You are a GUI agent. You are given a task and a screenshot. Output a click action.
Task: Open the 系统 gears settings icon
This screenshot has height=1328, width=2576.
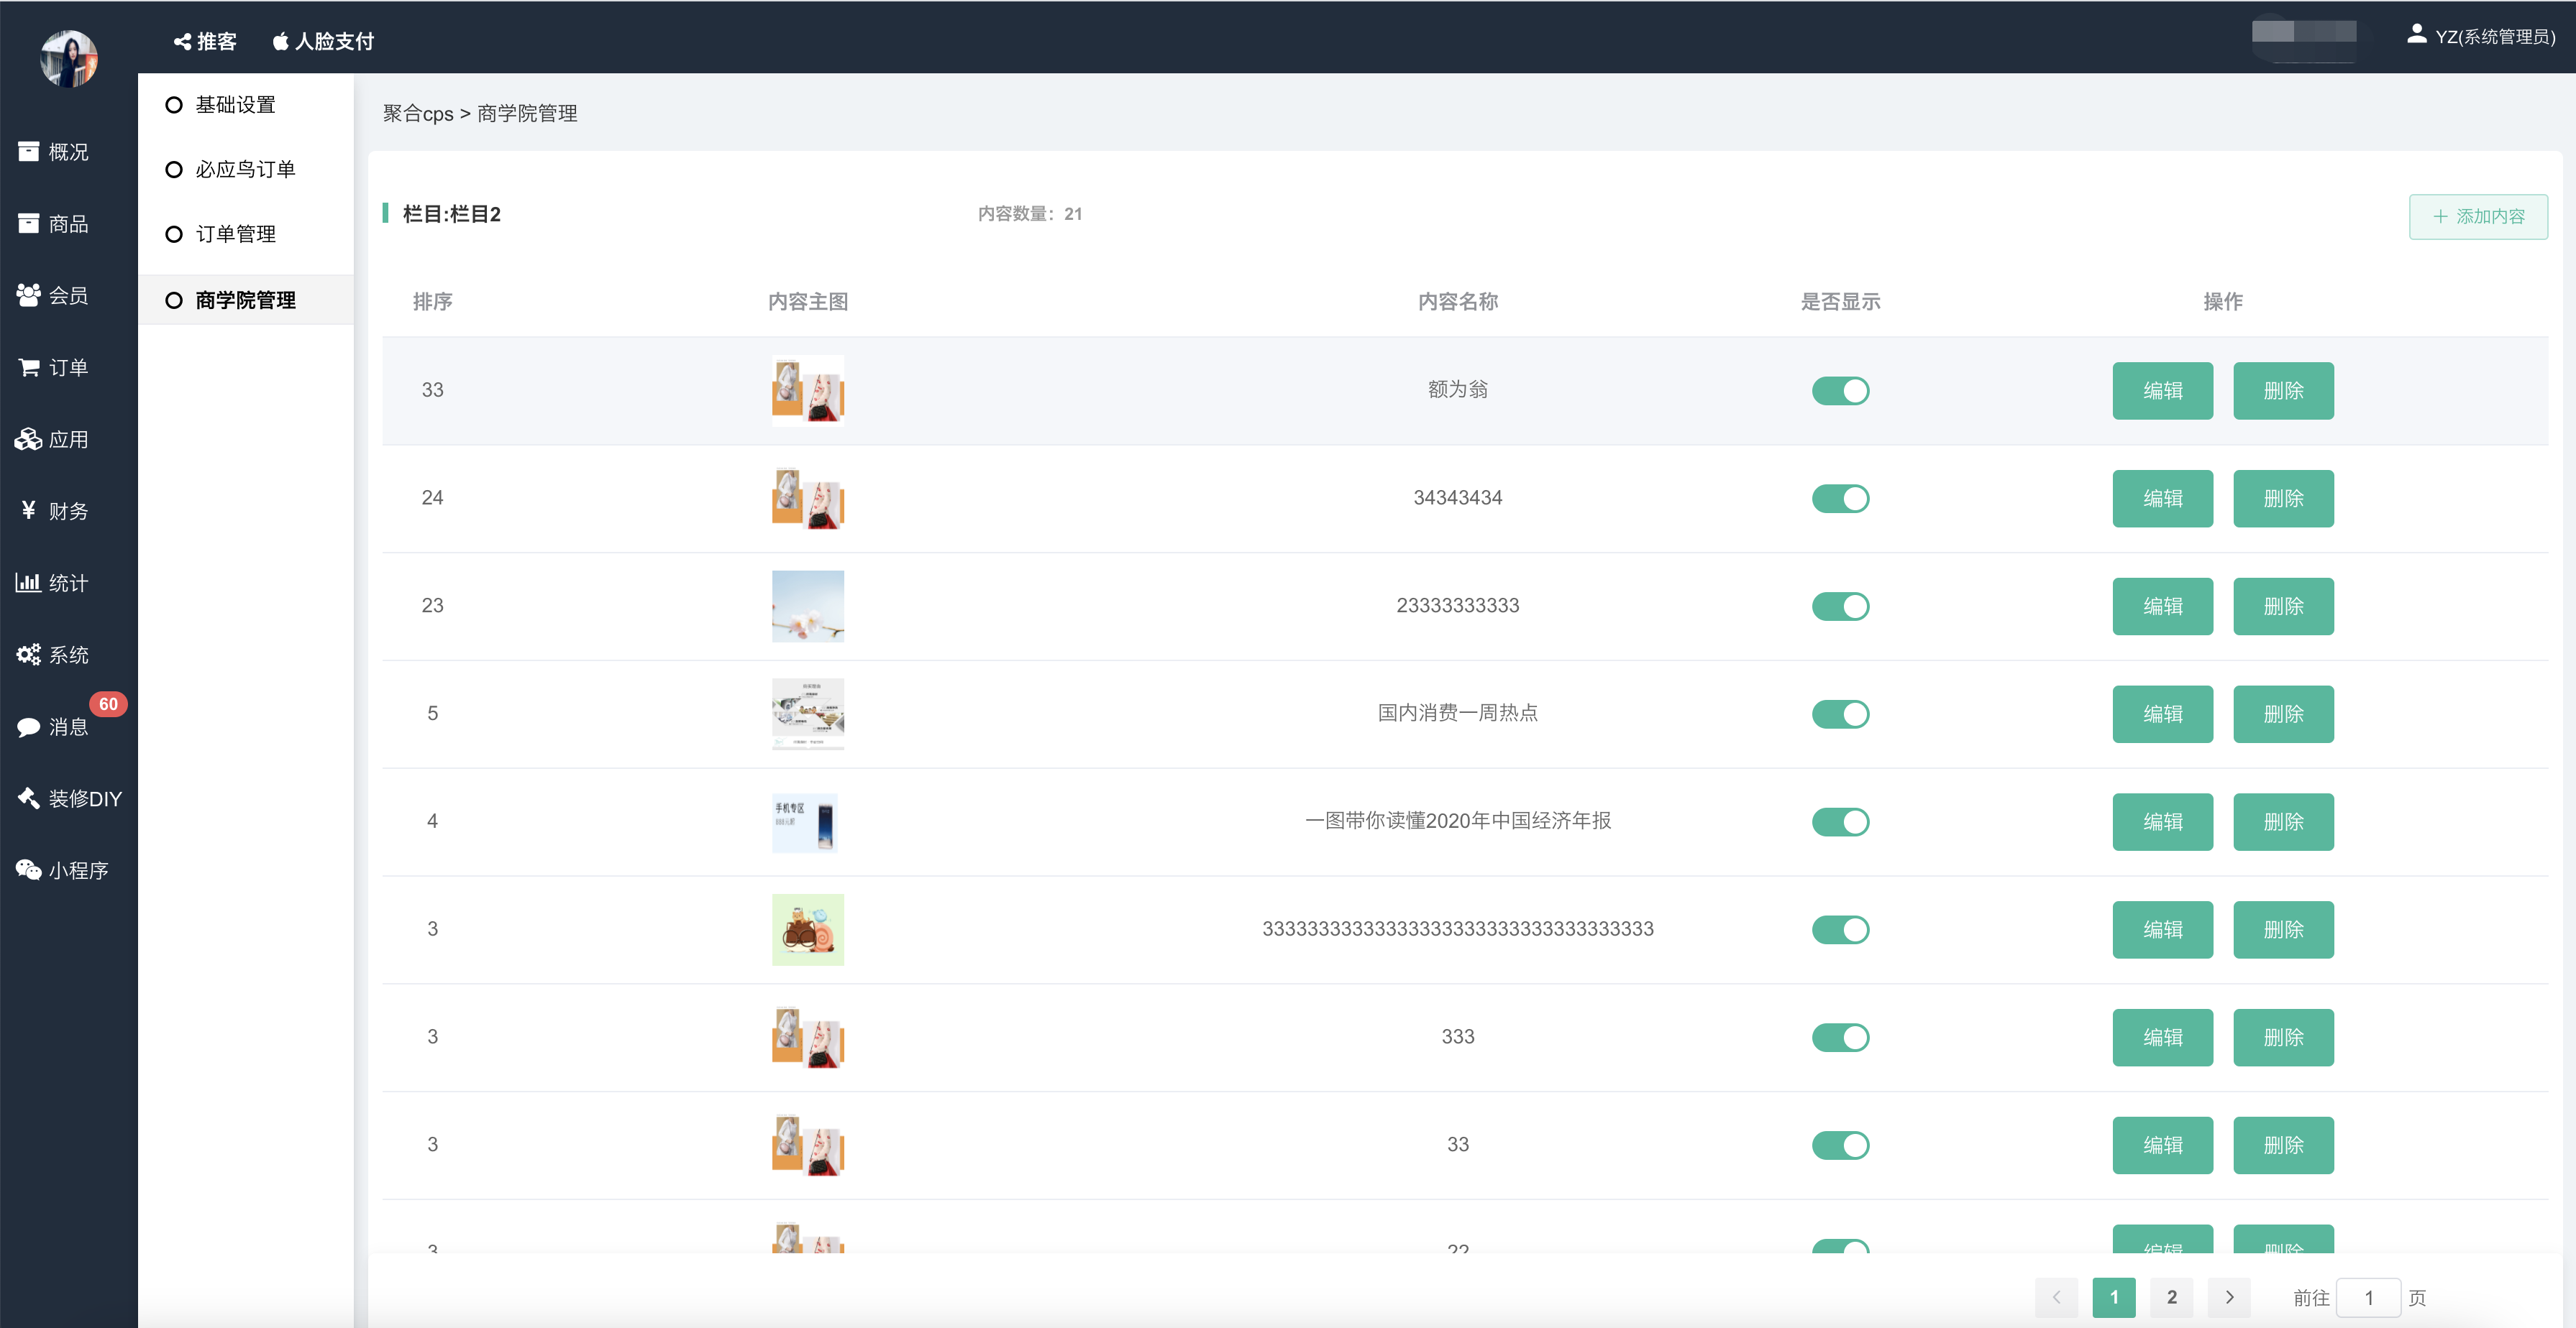[29, 655]
